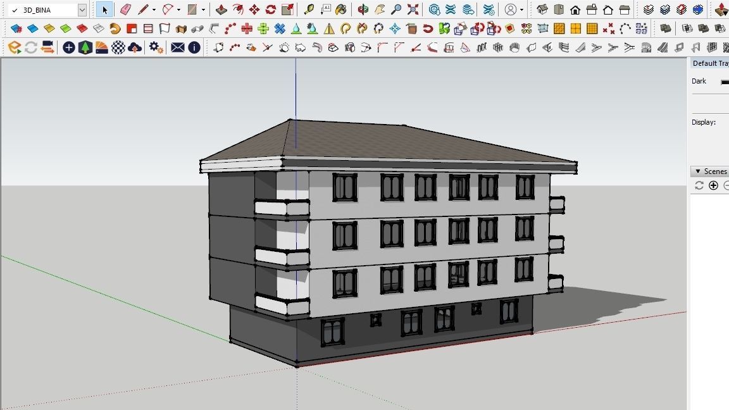729x410 pixels.
Task: Click the orange spiral icon
Action: click(x=115, y=29)
